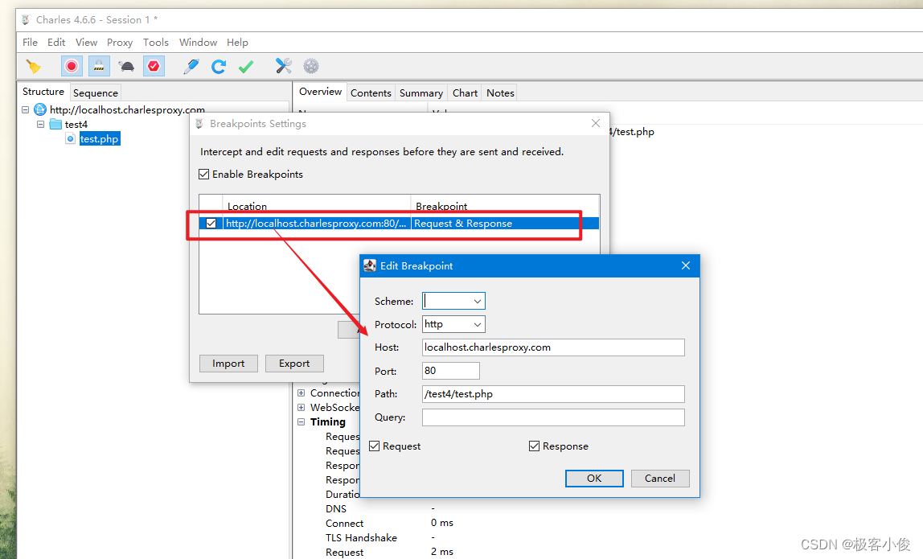Open the Proxy menu
This screenshot has width=923, height=559.
pyautogui.click(x=120, y=43)
